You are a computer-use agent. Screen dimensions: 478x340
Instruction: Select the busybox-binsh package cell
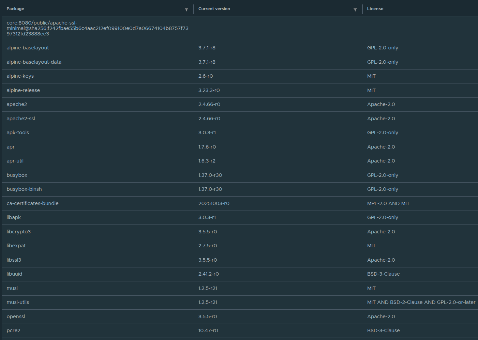pos(24,189)
